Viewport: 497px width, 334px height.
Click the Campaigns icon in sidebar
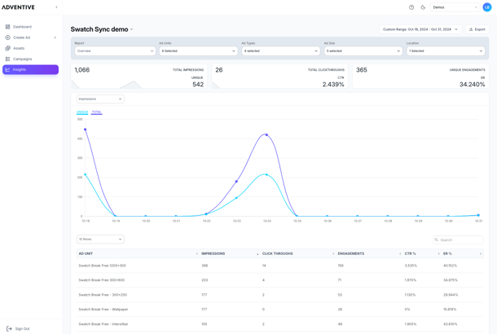[x=7, y=59]
